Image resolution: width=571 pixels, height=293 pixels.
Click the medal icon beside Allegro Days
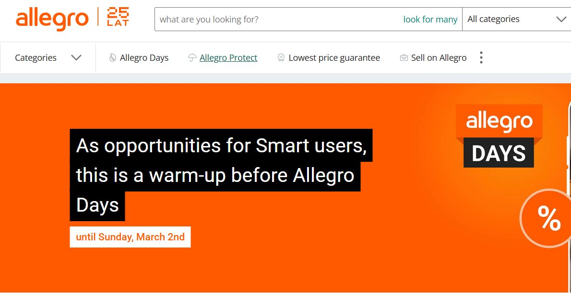(112, 58)
